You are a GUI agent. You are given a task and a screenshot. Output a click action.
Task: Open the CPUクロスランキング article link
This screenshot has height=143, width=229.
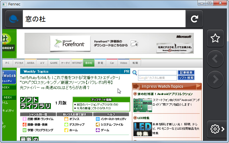(66, 83)
